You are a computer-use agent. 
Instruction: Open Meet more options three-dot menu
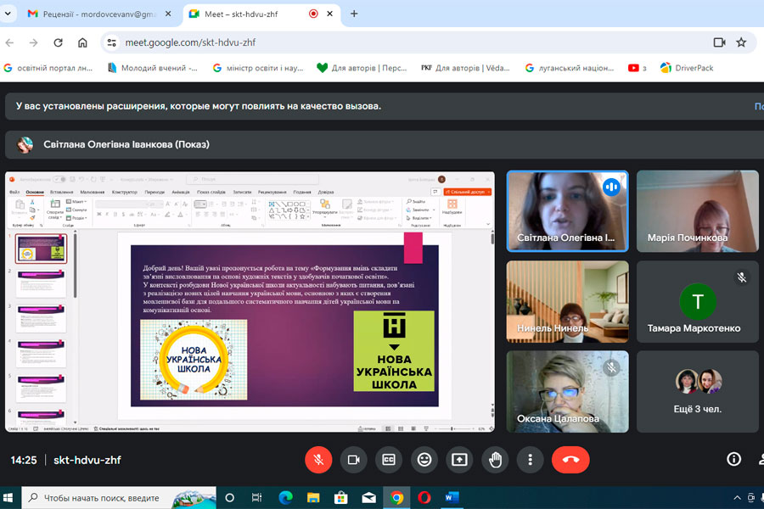tap(530, 459)
